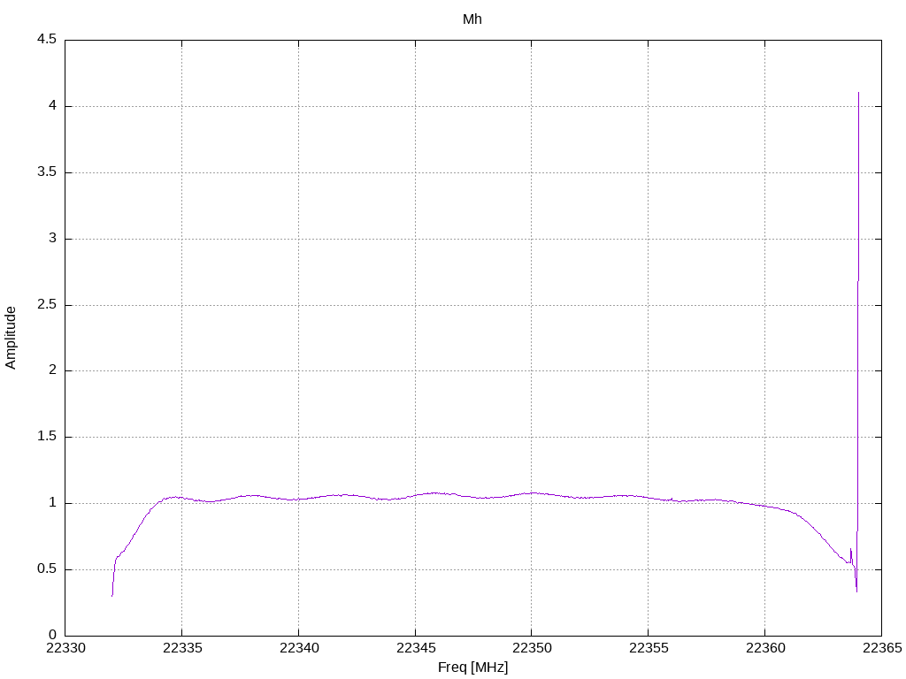Click the y-axis tick label "2.5"

pos(47,304)
